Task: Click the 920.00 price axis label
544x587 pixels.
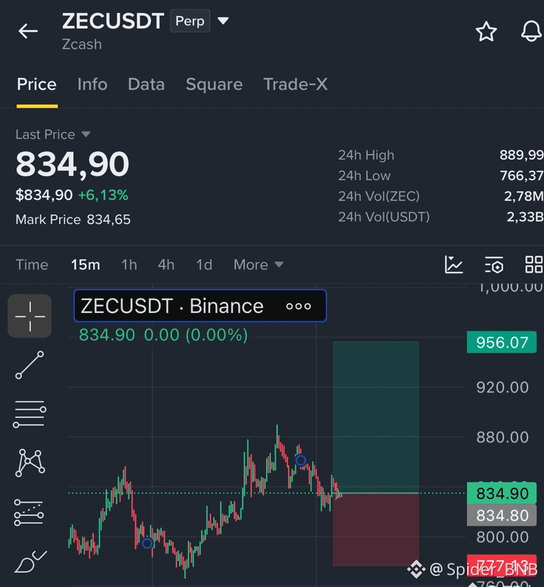Action: pos(502,387)
